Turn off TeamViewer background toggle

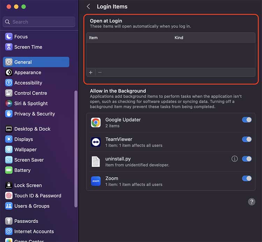(247, 139)
